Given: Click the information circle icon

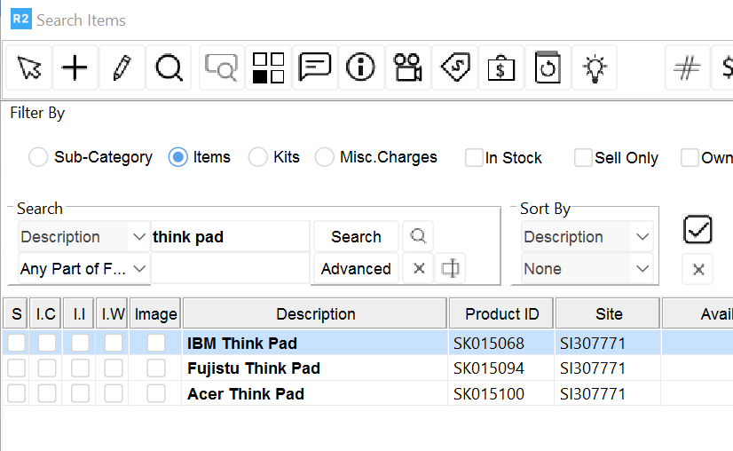Looking at the screenshot, I should tap(361, 68).
